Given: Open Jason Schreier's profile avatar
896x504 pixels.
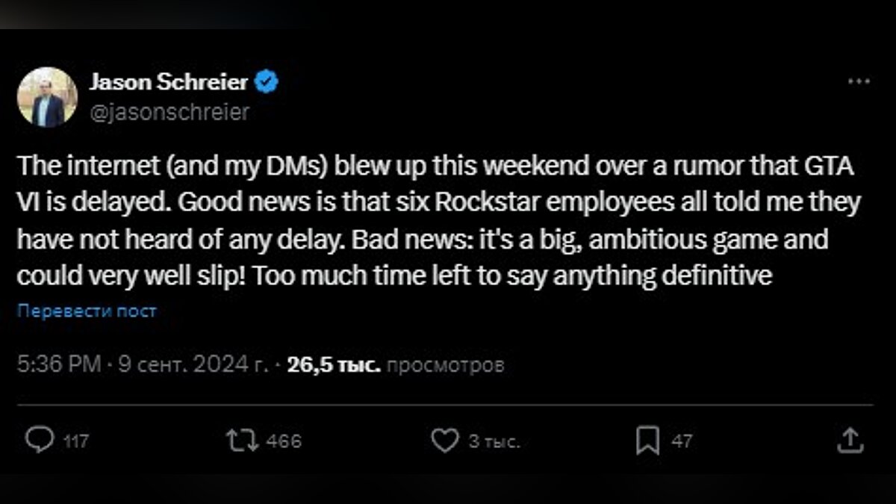Looking at the screenshot, I should (x=47, y=97).
